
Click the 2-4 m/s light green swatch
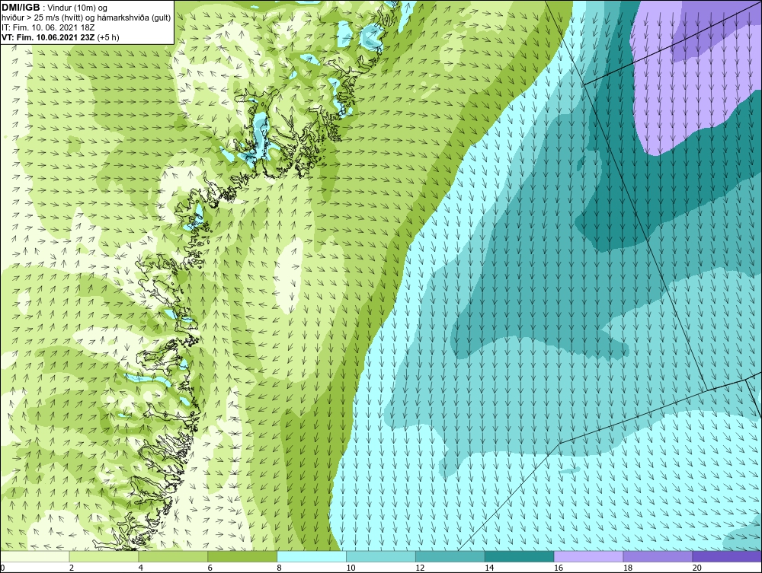click(x=104, y=556)
